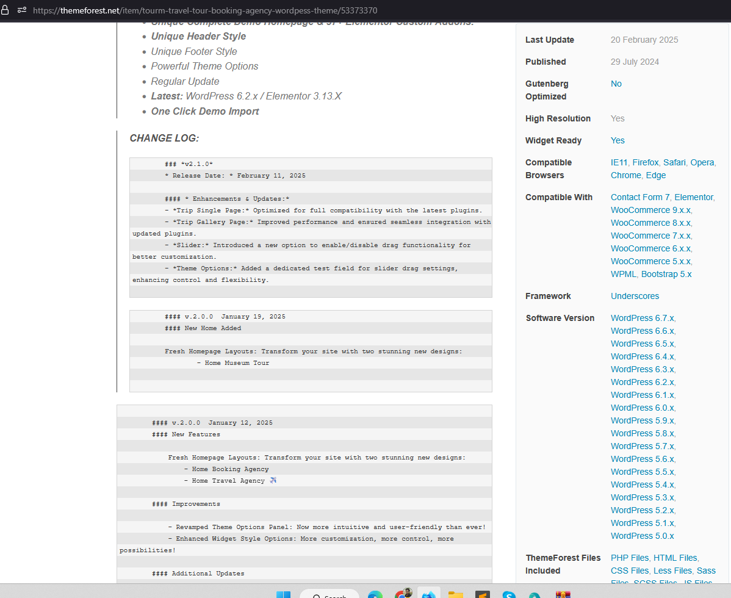Open the Underscores framework link
731x598 pixels.
[635, 296]
